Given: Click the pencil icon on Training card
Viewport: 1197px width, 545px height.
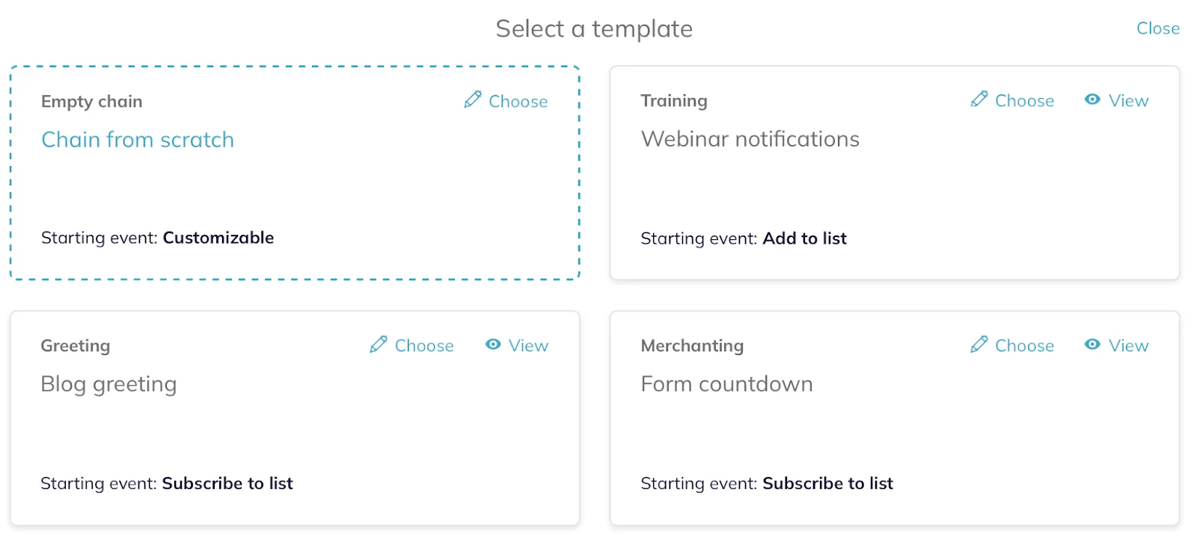Looking at the screenshot, I should pos(979,99).
